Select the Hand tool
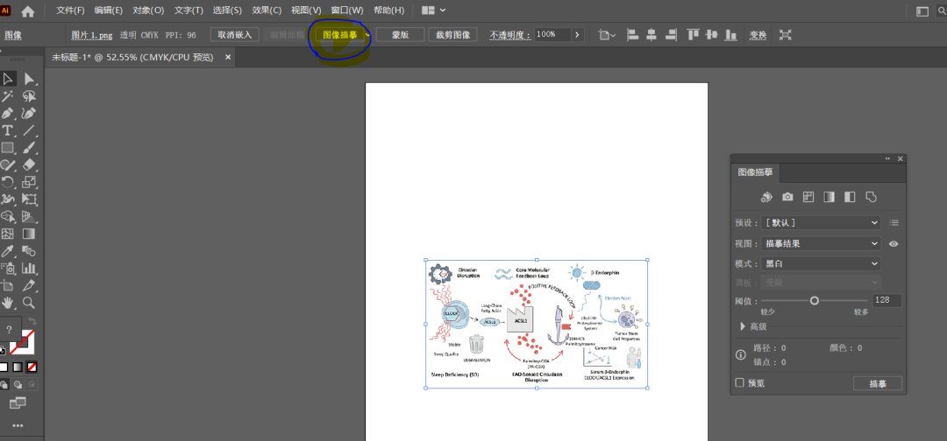947x441 pixels. pyautogui.click(x=8, y=303)
